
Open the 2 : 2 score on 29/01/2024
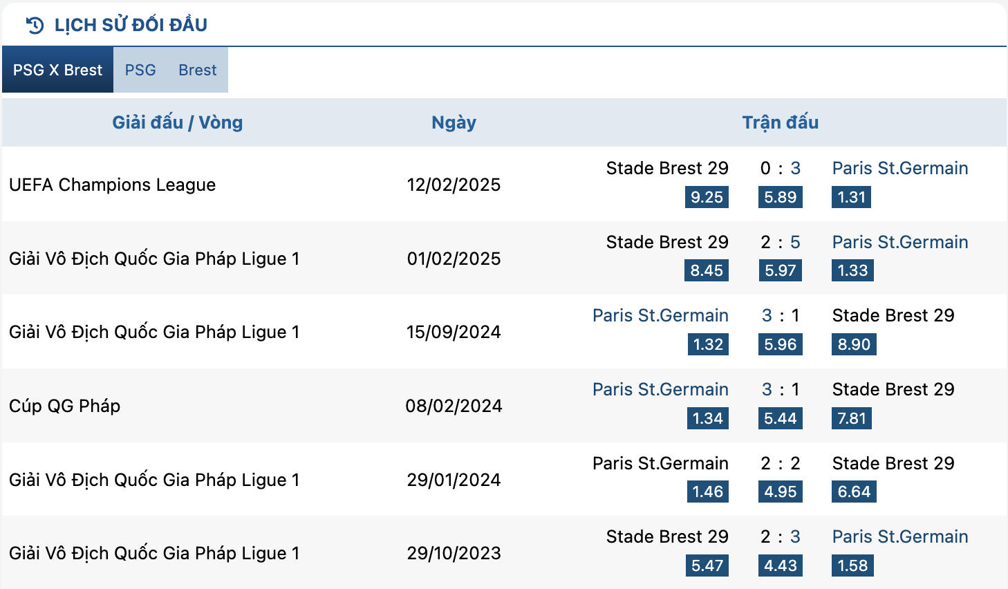tap(781, 463)
